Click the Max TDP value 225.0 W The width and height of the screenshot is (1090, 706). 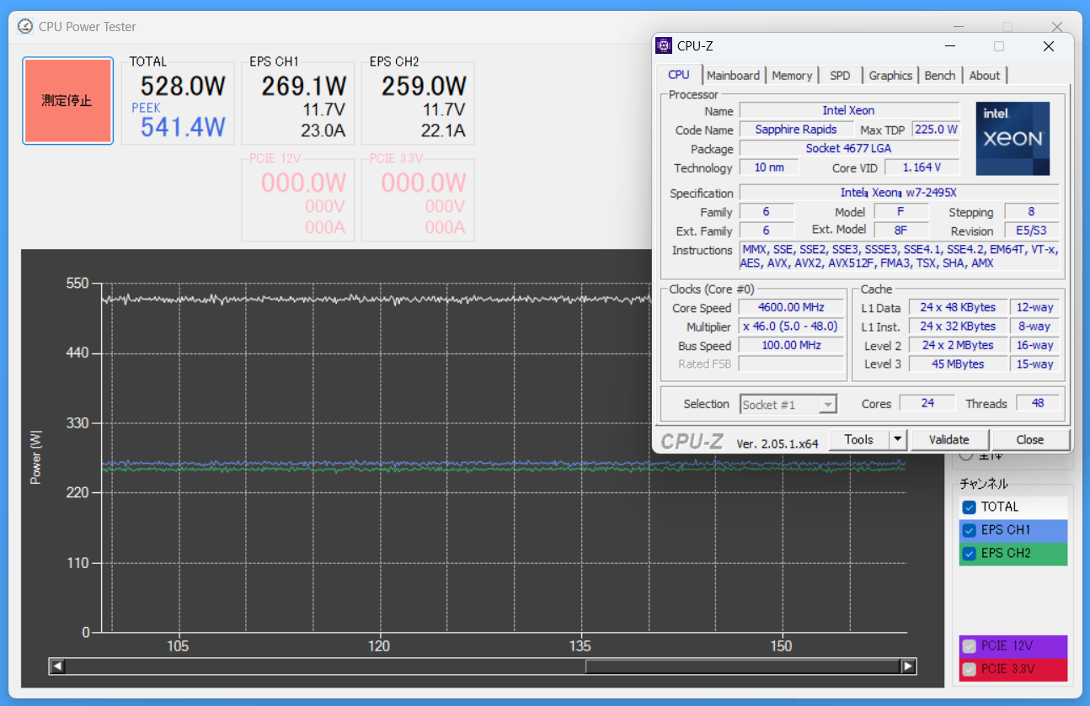[x=936, y=130]
